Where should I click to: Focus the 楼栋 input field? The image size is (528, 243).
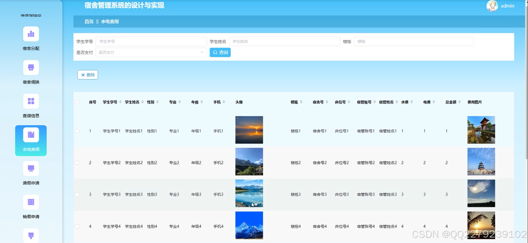click(x=413, y=41)
